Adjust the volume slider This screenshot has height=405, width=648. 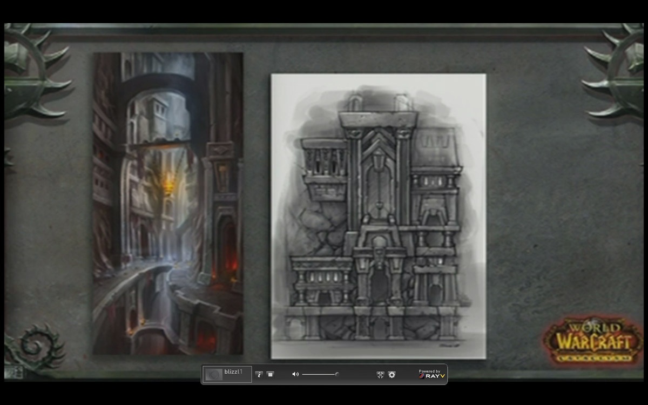pos(320,374)
